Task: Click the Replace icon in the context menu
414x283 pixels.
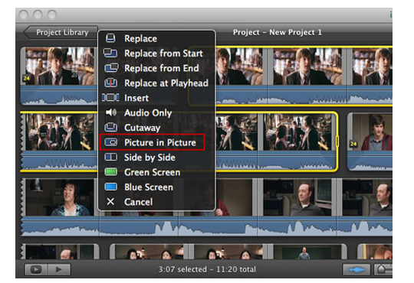Action: pos(110,38)
